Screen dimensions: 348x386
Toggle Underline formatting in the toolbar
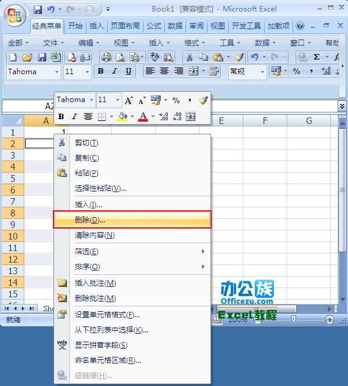coord(128,72)
